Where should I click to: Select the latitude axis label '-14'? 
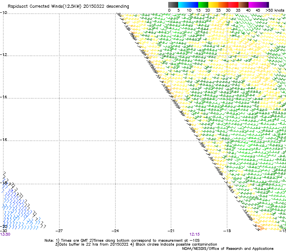(3, 97)
